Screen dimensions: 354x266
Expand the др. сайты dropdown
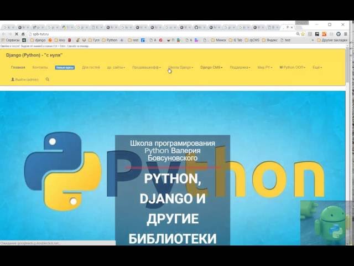click(116, 67)
